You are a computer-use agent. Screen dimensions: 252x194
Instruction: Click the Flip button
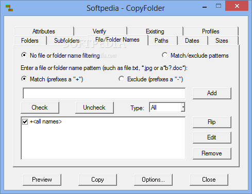(x=212, y=122)
